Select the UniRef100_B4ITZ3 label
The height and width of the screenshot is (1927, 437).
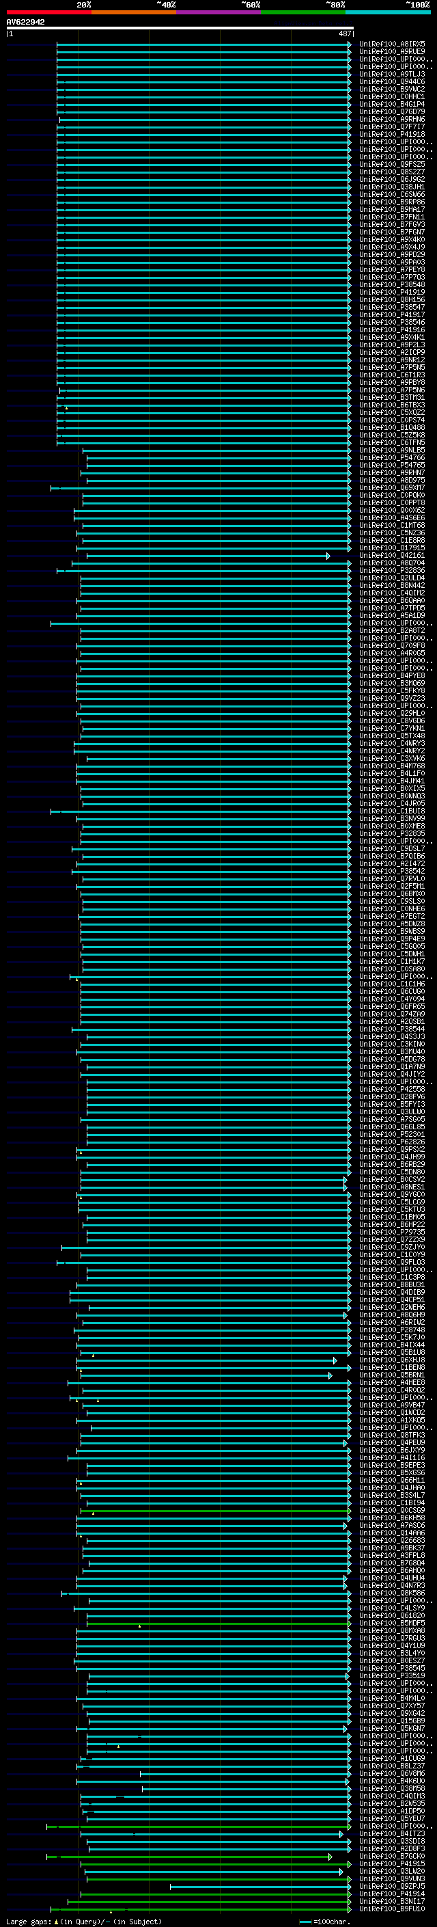coord(392,1834)
